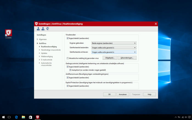Select Webbeveiliging in the settings tree

point(47,56)
